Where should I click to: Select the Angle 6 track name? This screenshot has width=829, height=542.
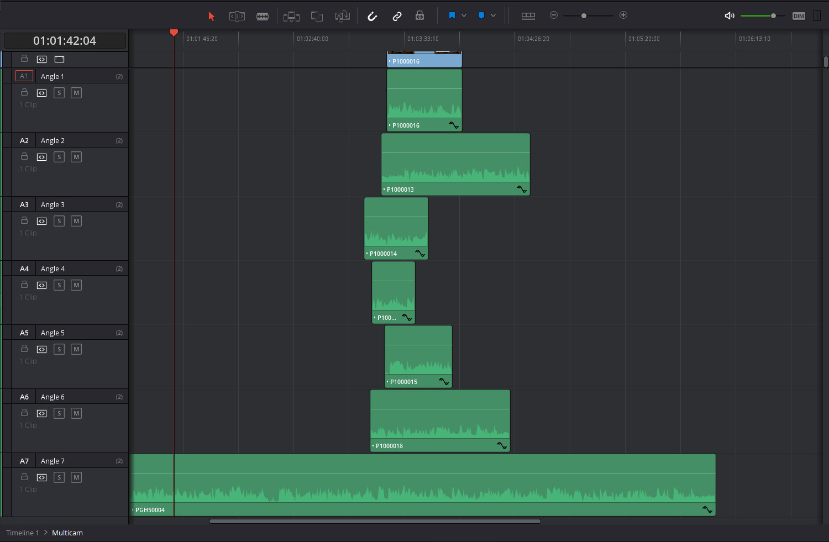53,397
